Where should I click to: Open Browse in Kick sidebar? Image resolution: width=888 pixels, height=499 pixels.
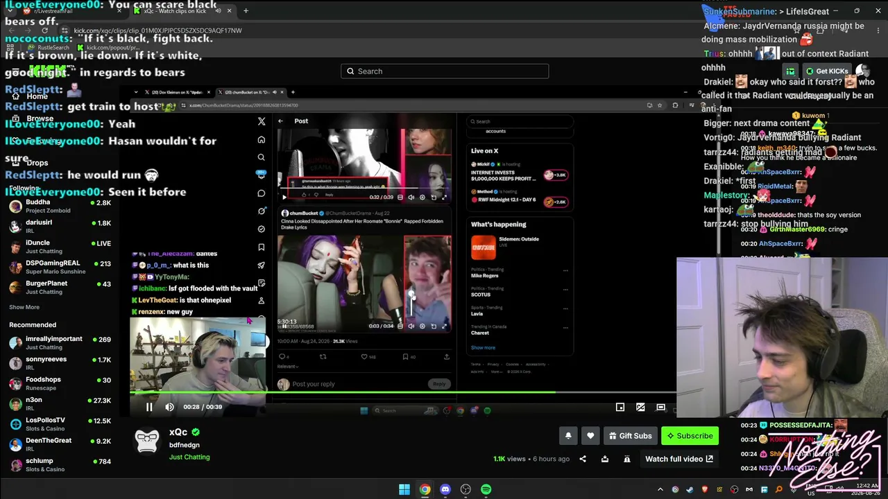click(x=32, y=119)
